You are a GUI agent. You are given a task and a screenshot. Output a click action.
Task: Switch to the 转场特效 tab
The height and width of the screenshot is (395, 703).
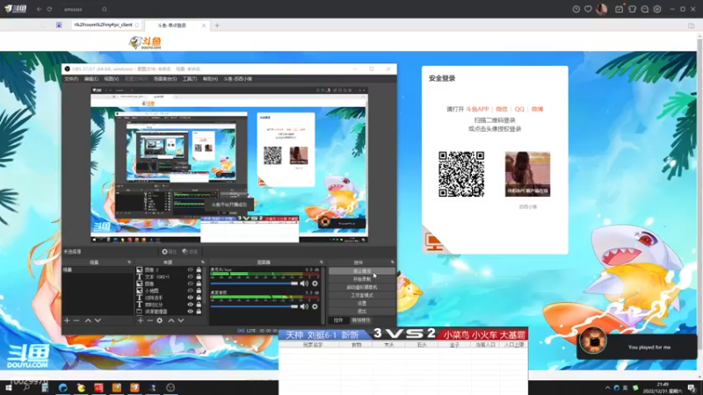[x=361, y=320]
